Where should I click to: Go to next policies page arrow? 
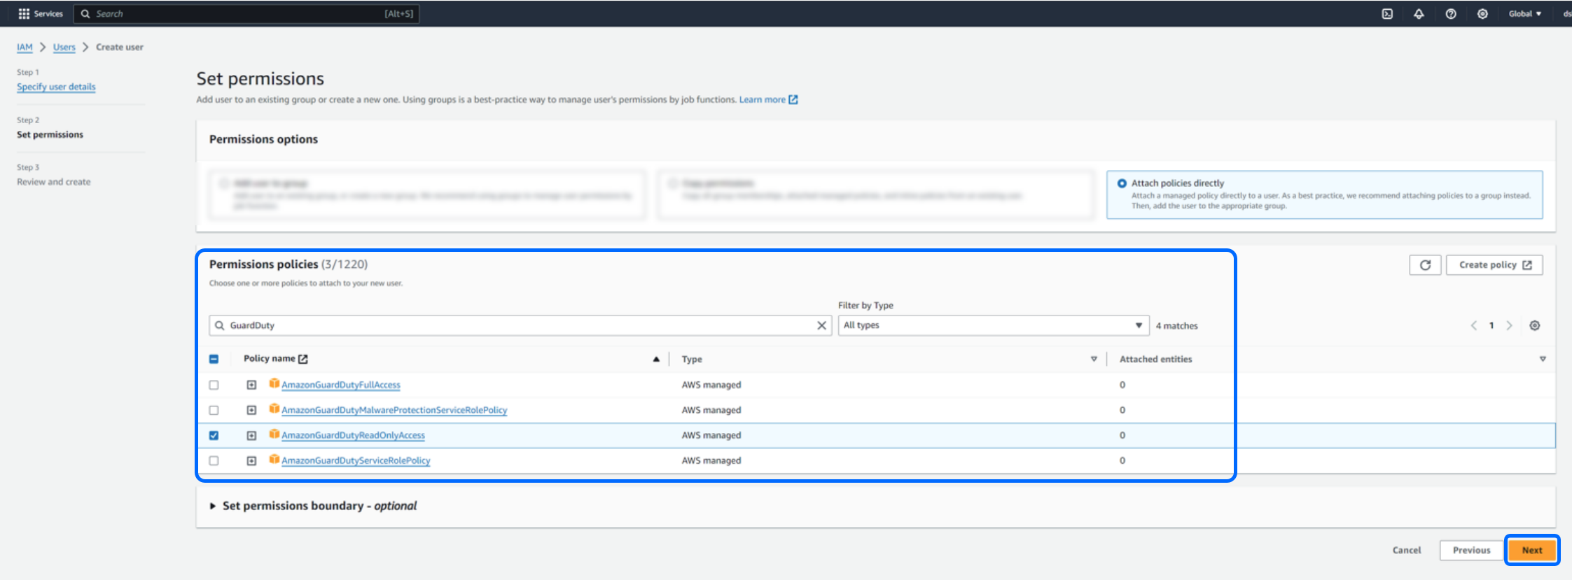pyautogui.click(x=1510, y=325)
